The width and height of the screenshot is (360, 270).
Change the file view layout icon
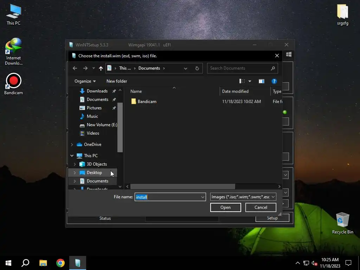242,81
